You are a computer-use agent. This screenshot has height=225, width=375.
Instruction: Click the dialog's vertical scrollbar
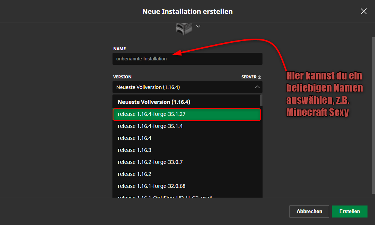(x=373, y=115)
